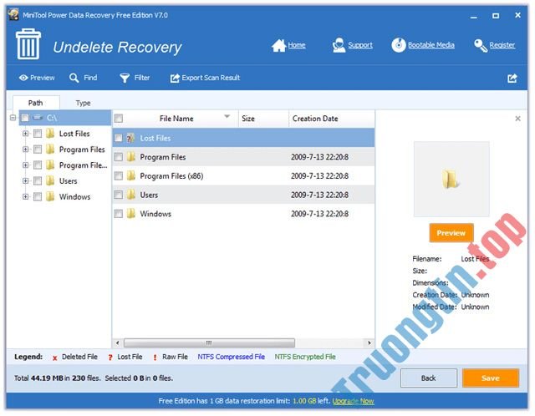The height and width of the screenshot is (416, 535).
Task: Click the Users folder icon in file list
Action: coord(130,195)
